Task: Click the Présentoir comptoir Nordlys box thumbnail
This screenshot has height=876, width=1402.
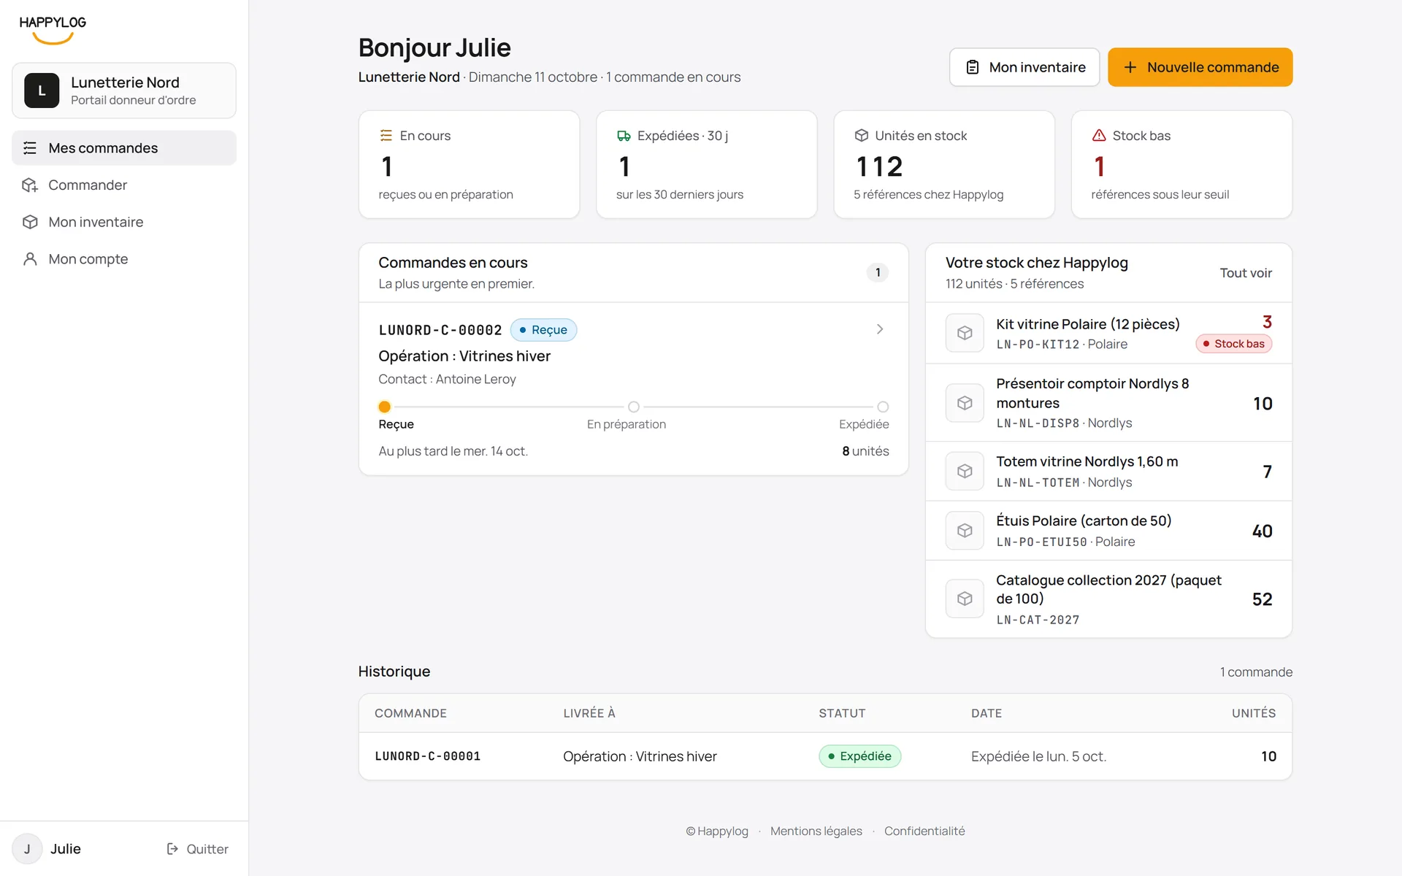Action: click(x=965, y=403)
